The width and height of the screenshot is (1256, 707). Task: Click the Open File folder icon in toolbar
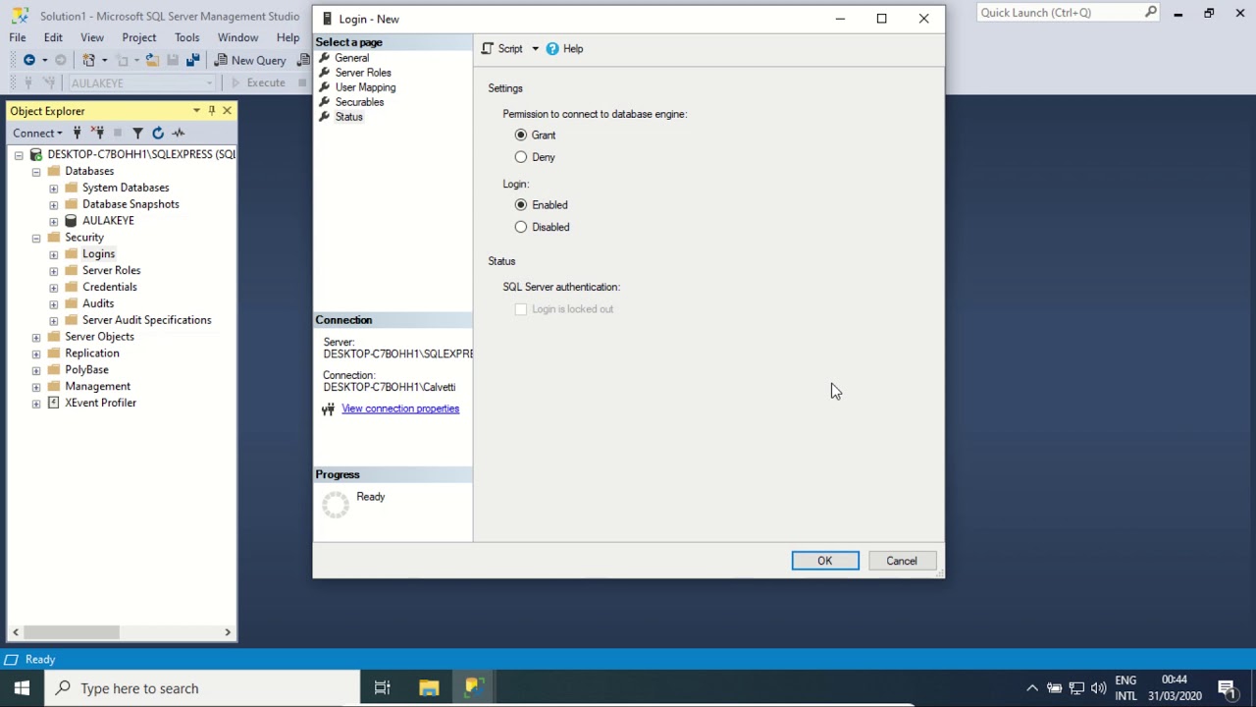151,60
